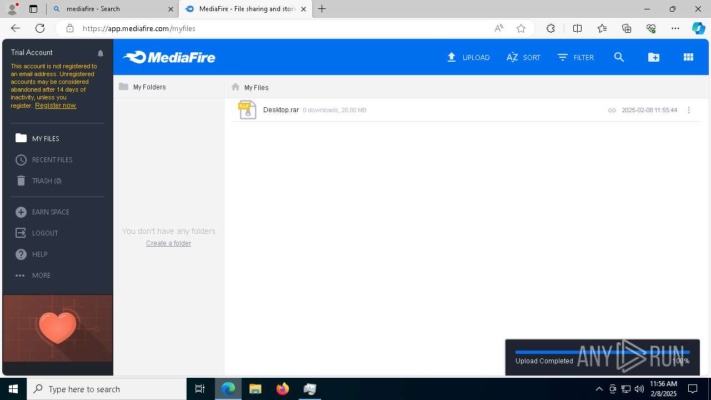Click the browser back button
The height and width of the screenshot is (400, 711).
click(16, 28)
